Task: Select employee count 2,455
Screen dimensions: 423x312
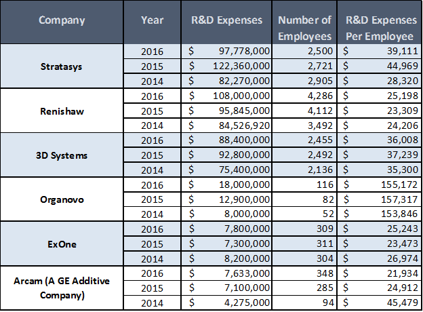Action: (304, 140)
